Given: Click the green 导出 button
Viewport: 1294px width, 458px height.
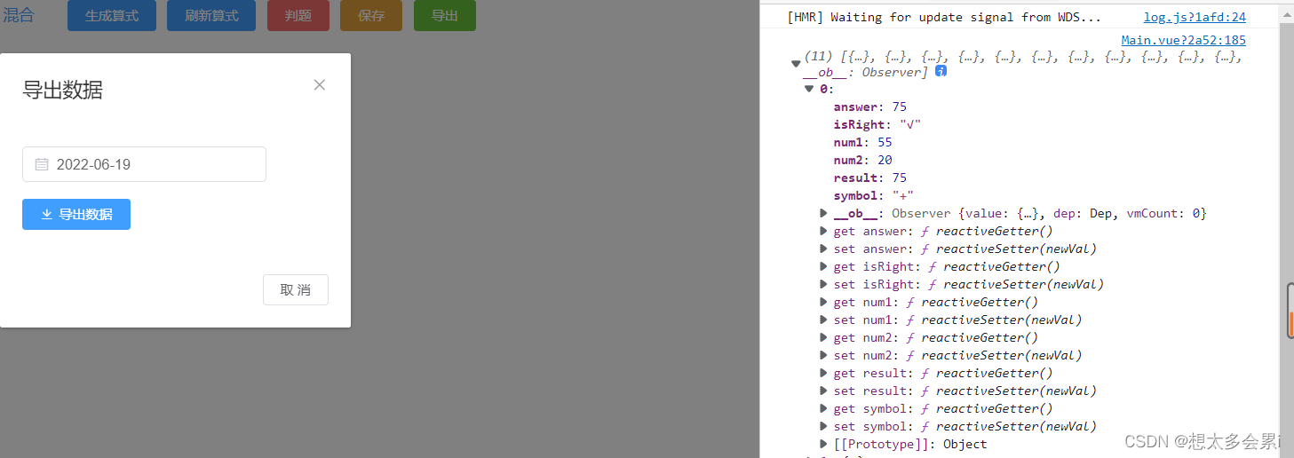Looking at the screenshot, I should click(445, 16).
